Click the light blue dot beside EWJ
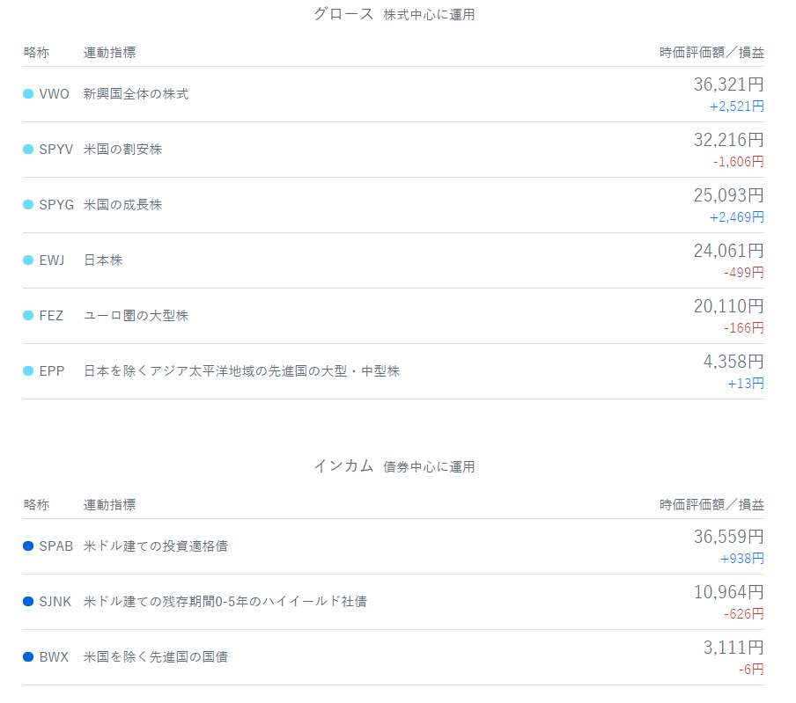This screenshot has height=703, width=796. click(x=28, y=260)
